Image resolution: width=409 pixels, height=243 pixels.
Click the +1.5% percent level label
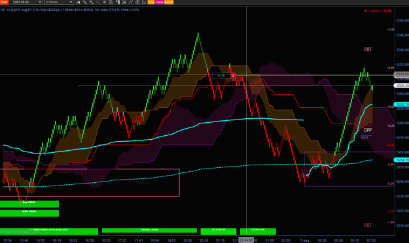click(391, 29)
